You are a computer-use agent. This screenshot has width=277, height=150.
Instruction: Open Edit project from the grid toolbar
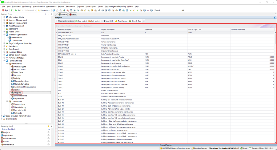tap(94, 21)
